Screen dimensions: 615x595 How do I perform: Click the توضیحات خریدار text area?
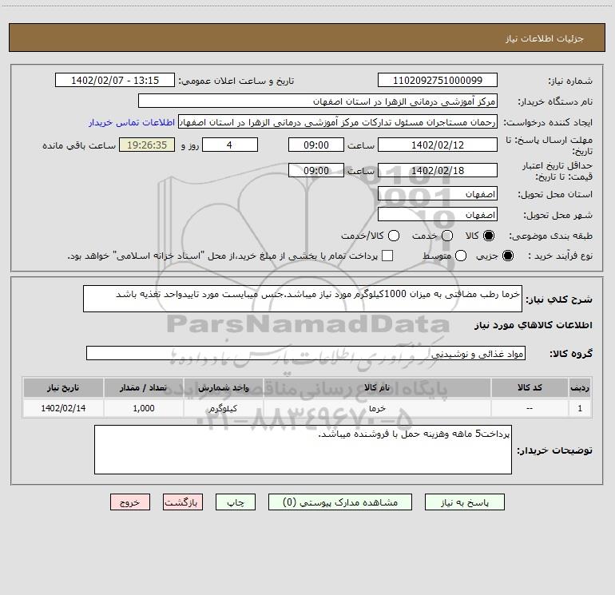(303, 450)
